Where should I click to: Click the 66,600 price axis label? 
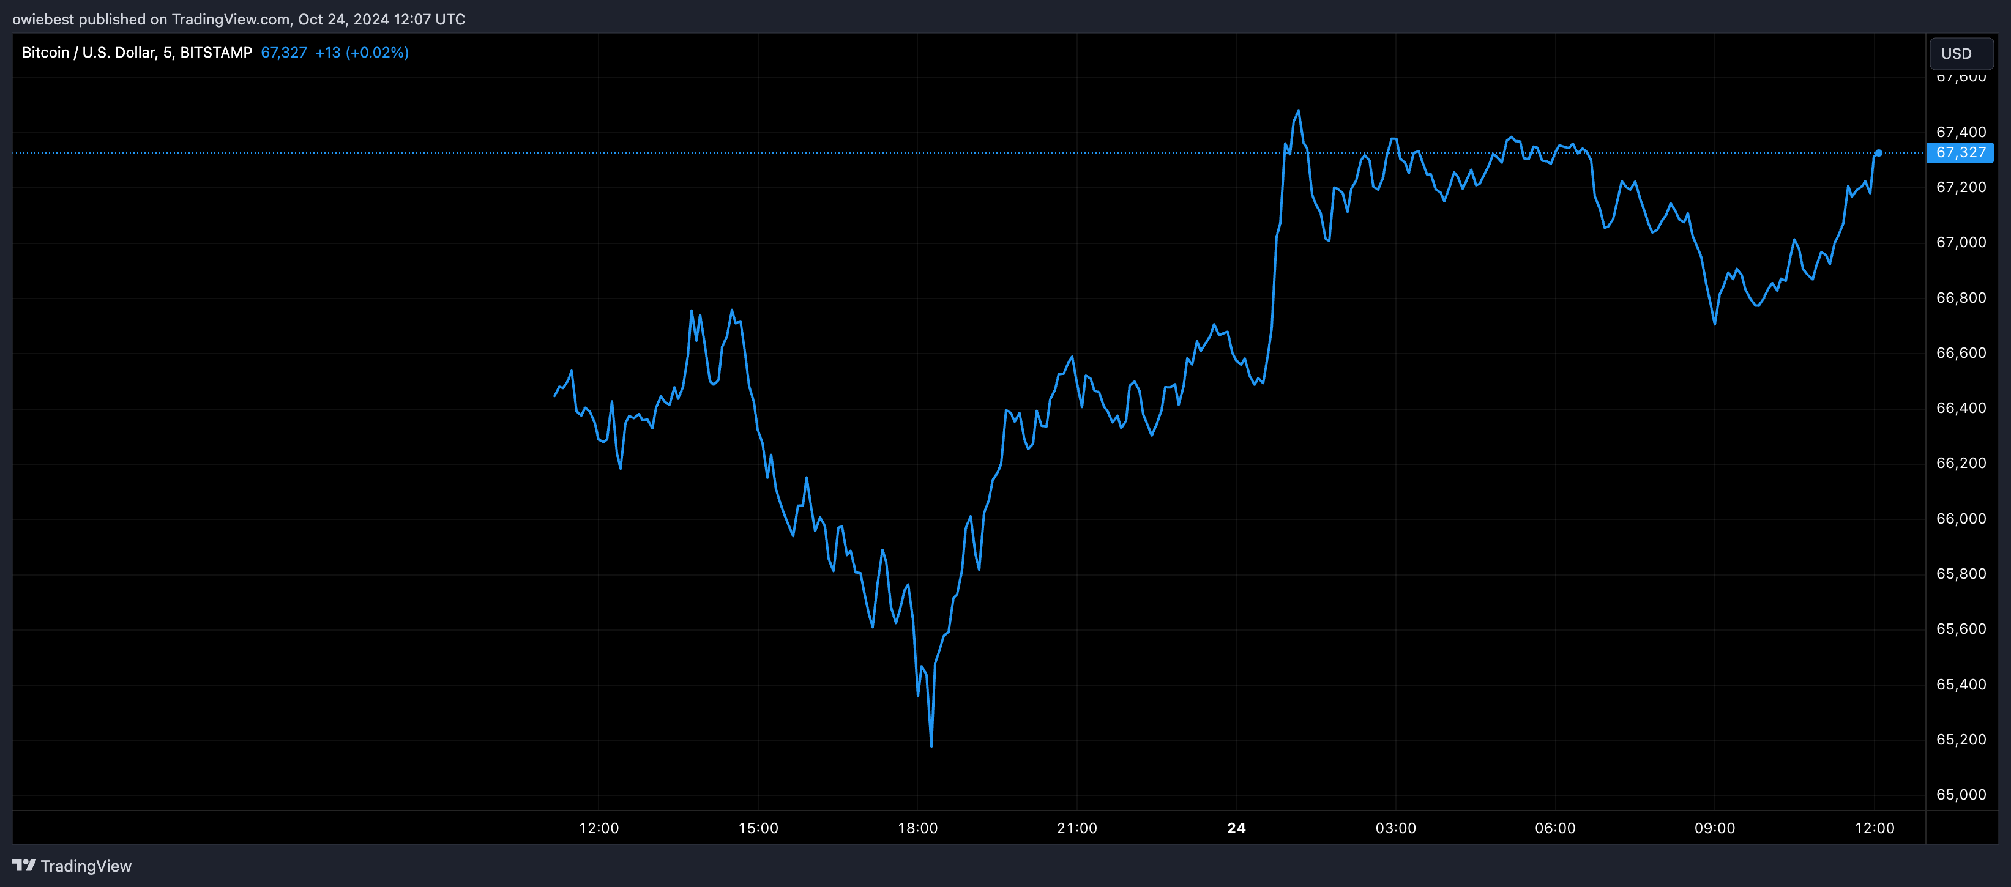[1961, 352]
